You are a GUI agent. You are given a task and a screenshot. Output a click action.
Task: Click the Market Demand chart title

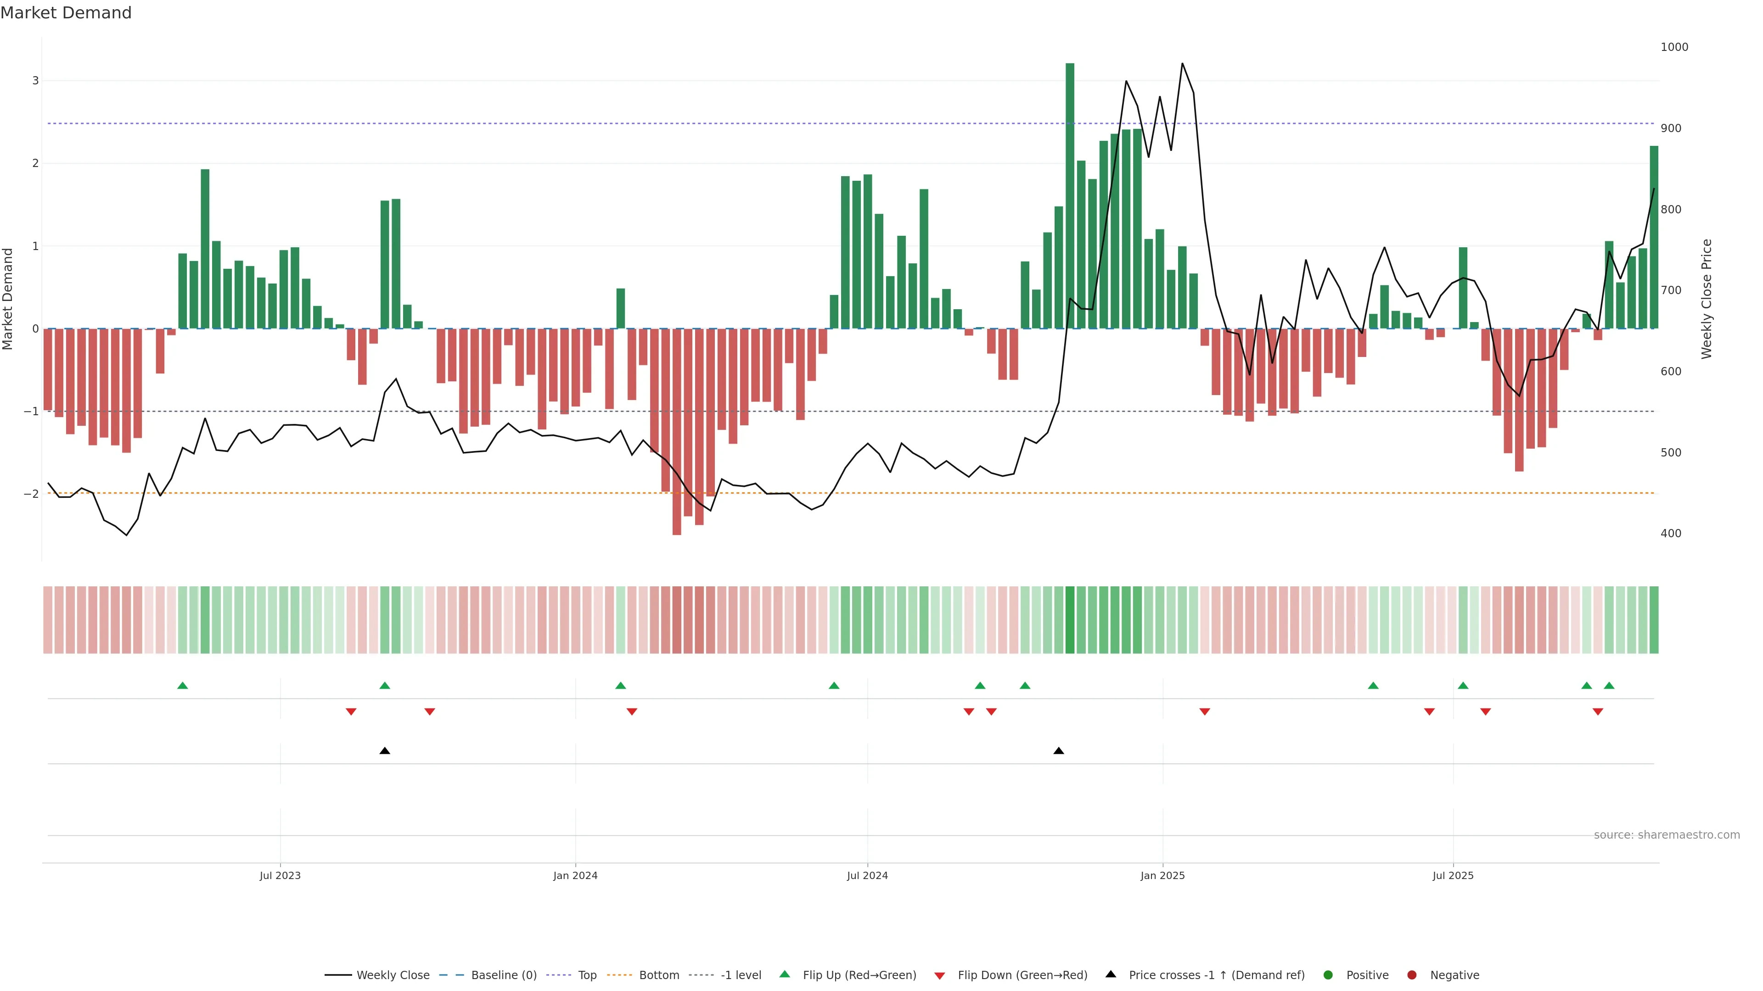[66, 13]
